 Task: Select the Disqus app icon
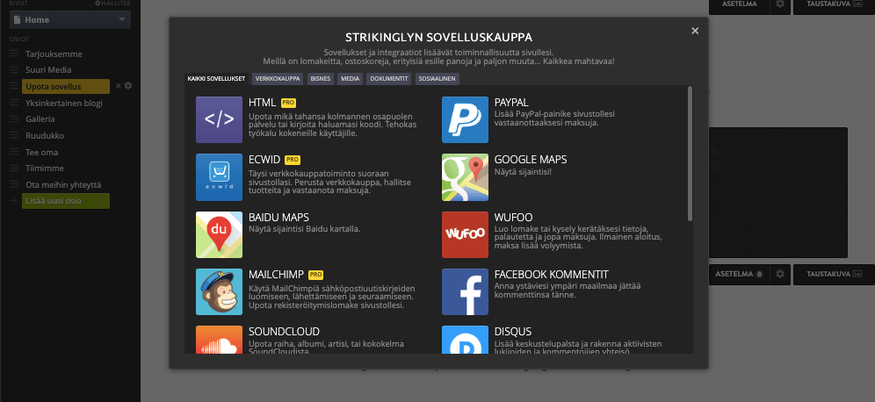click(465, 340)
